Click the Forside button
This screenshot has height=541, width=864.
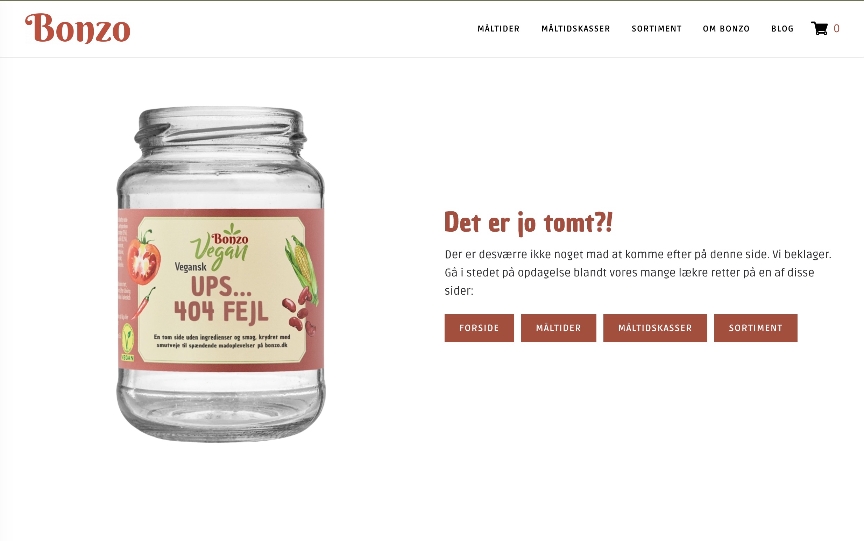[x=479, y=328]
